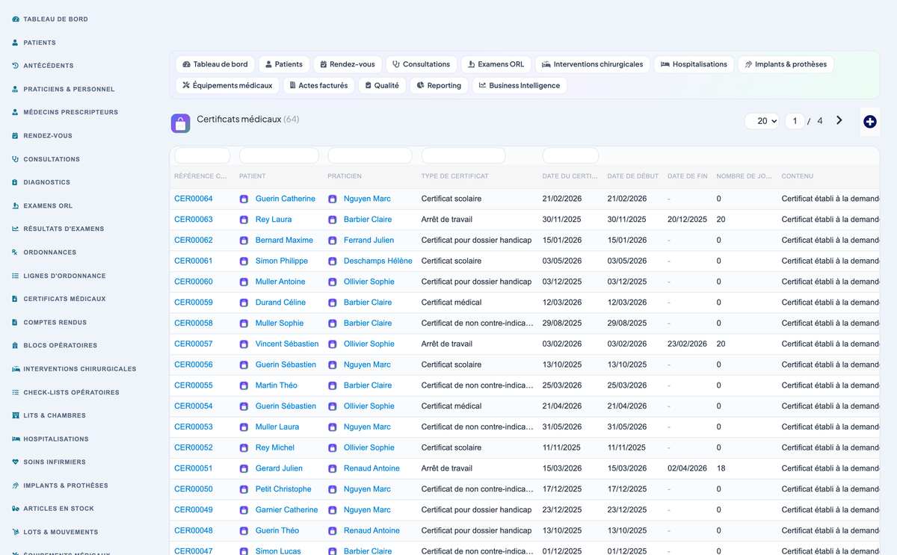
Task: Click the Lignes d'ordonnance list icon
Action: point(16,276)
